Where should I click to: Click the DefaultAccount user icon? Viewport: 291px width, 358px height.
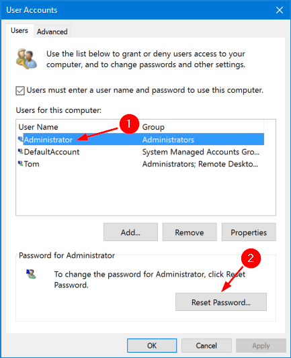click(x=21, y=151)
